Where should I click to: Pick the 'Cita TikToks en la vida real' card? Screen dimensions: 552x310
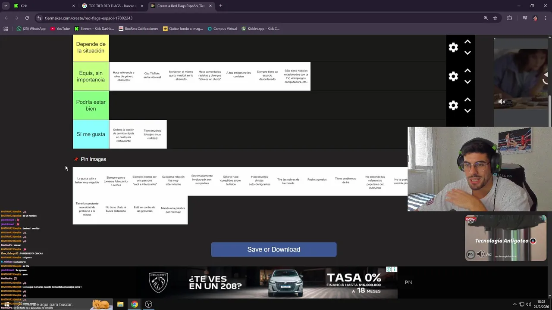(152, 76)
